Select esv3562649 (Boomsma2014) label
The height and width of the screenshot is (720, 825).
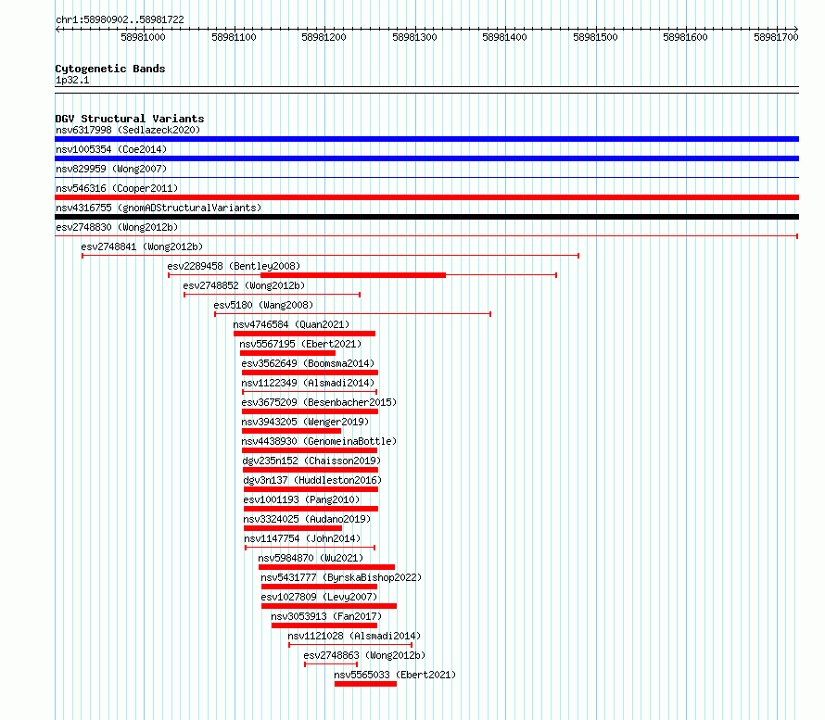(x=308, y=363)
